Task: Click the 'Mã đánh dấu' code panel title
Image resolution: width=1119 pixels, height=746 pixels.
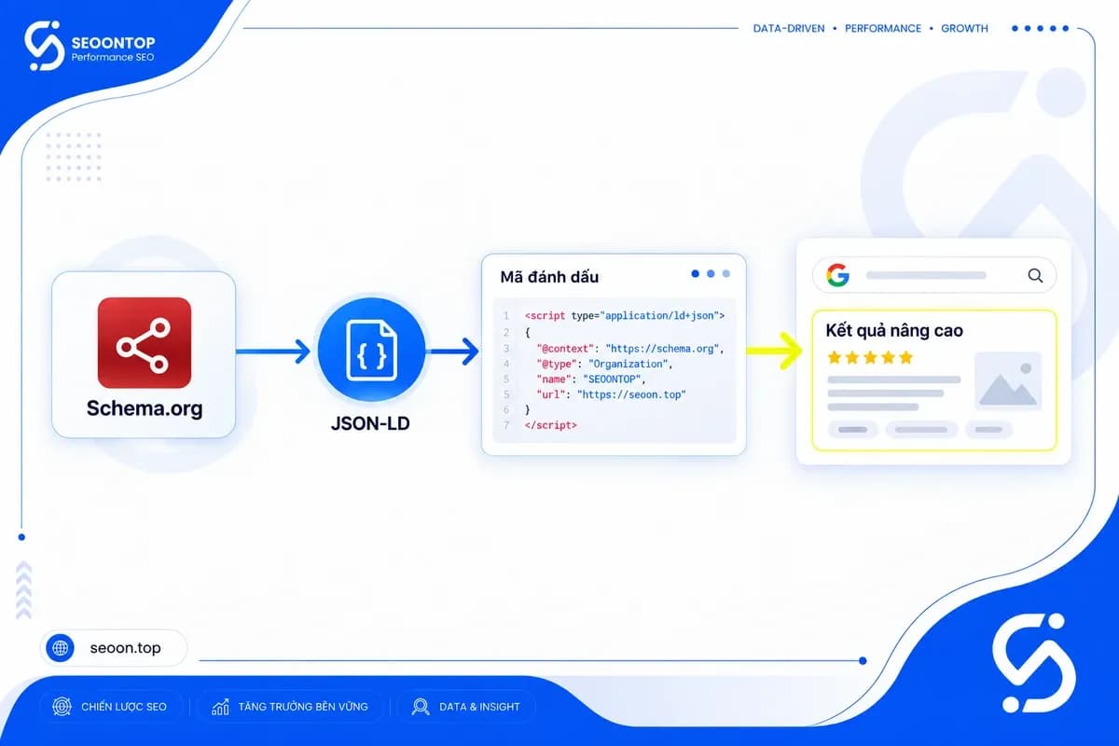Action: (549, 277)
